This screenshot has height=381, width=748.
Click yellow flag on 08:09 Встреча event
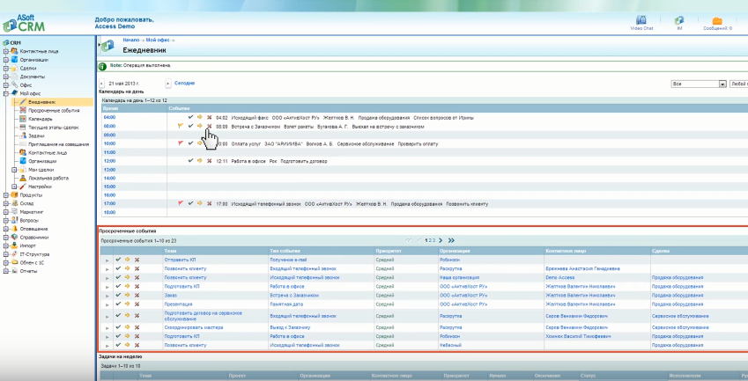(181, 126)
